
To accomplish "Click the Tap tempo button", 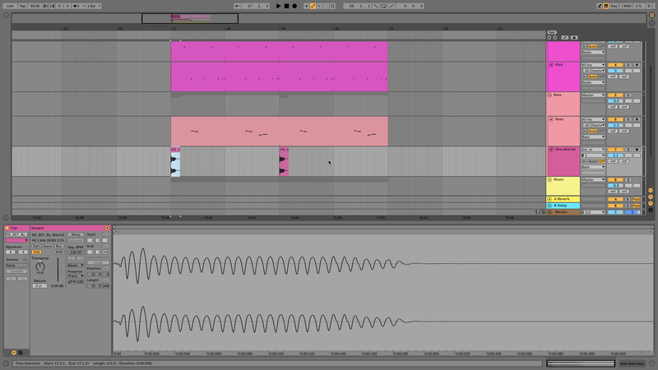I will (x=23, y=6).
